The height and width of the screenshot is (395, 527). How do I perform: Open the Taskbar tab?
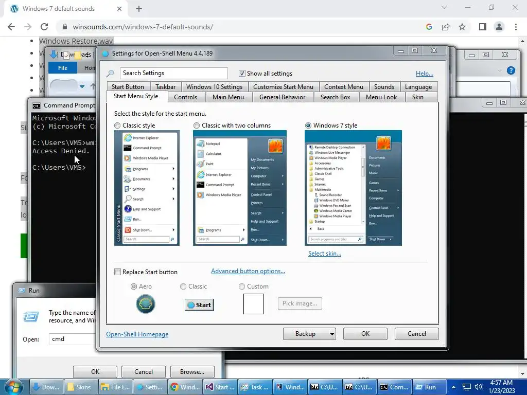click(165, 86)
